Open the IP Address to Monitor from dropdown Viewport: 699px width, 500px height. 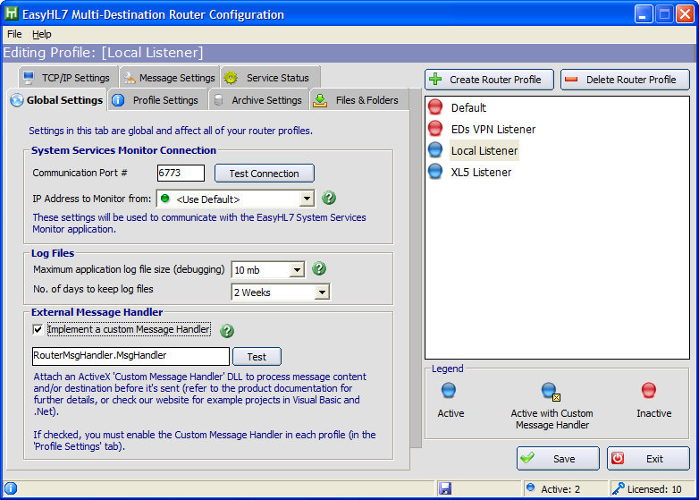(307, 199)
